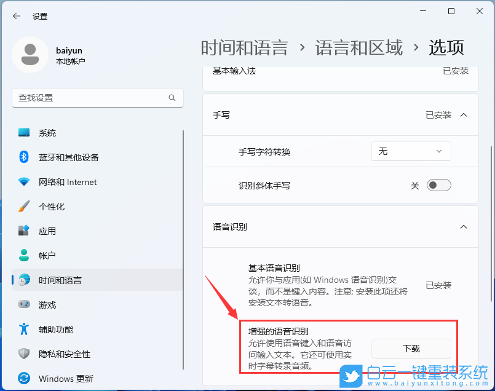This screenshot has width=495, height=391.
Task: Click the gamepad icon for 游戏
Action: point(24,304)
